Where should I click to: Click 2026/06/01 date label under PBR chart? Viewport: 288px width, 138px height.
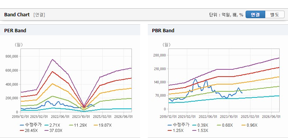click(x=271, y=117)
